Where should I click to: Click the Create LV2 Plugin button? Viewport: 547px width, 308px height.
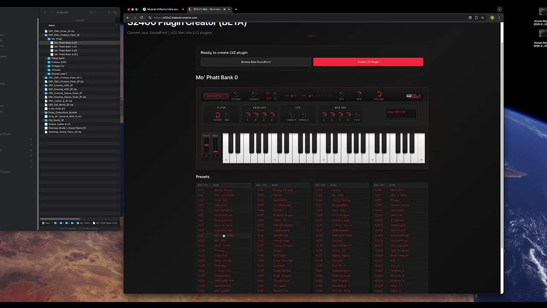368,62
